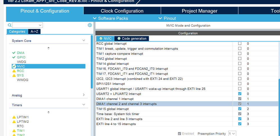Click the green check icon beside GPIO
Viewport: 280px width, 136px height.
click(x=14, y=57)
